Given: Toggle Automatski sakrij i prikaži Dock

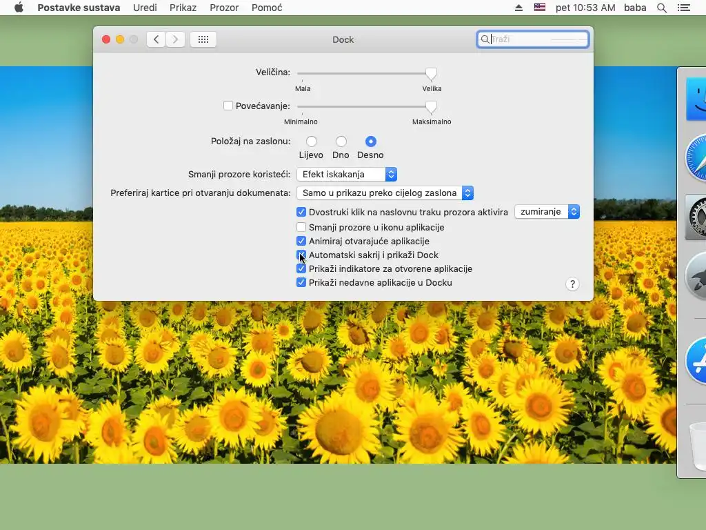Looking at the screenshot, I should [301, 255].
